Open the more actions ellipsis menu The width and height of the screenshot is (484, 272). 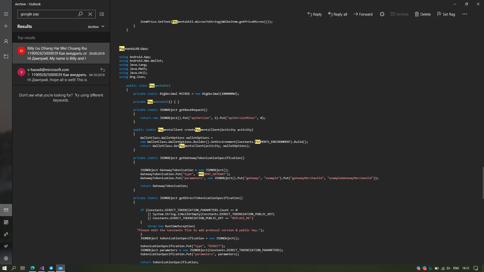coord(465,14)
